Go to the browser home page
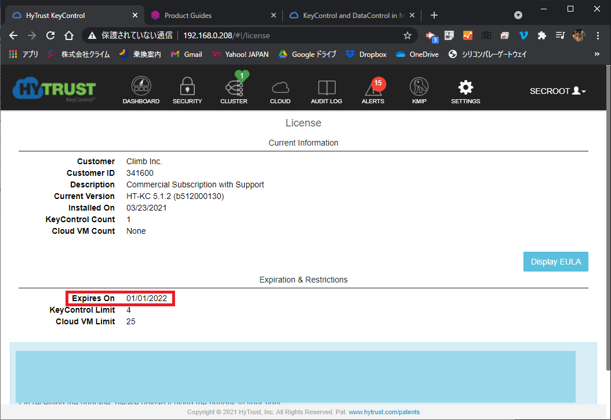 [69, 35]
